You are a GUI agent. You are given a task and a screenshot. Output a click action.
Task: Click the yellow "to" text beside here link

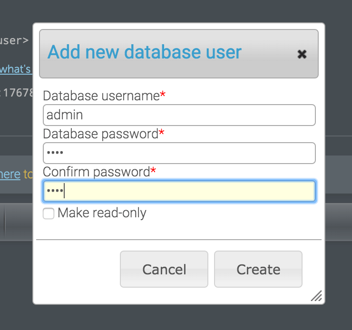tap(28, 175)
